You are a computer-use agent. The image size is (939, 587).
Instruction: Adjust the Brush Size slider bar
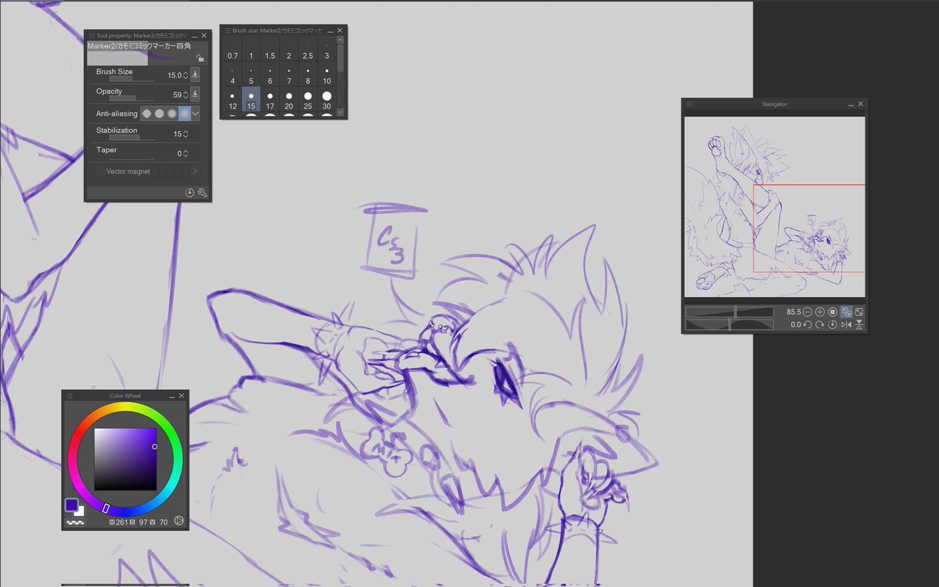click(131, 79)
